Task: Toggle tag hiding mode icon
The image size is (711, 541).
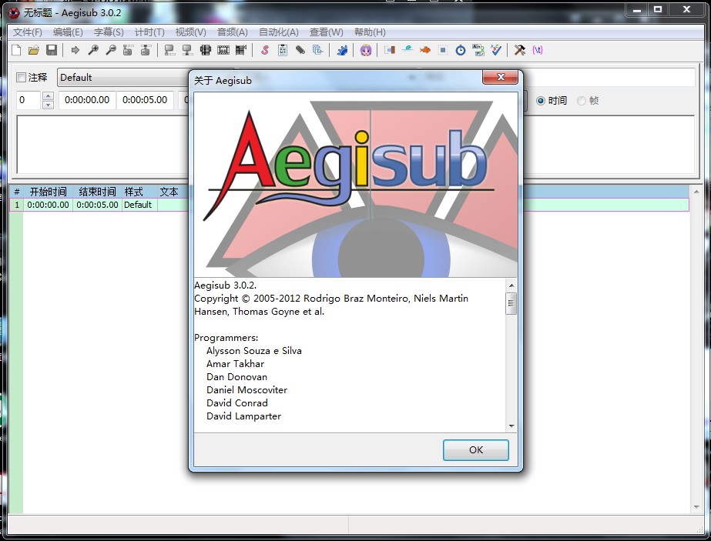Action: [538, 50]
